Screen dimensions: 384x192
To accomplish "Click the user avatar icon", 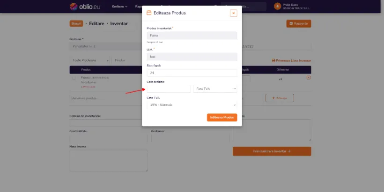I will point(277,7).
